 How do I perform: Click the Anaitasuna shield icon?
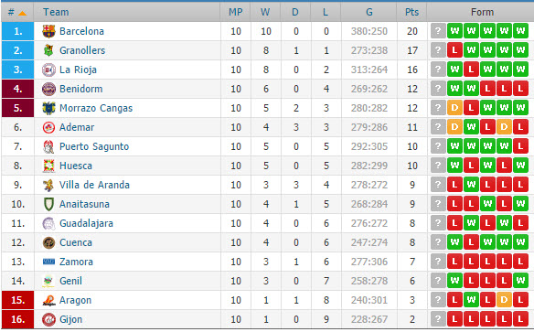(x=48, y=204)
